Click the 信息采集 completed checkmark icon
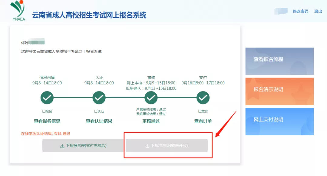Viewport: 327px width, 176px height. (x=47, y=98)
